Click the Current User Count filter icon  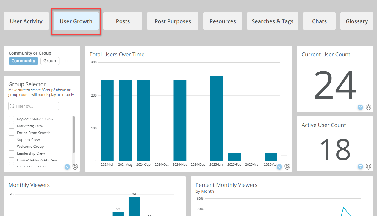tap(360, 107)
